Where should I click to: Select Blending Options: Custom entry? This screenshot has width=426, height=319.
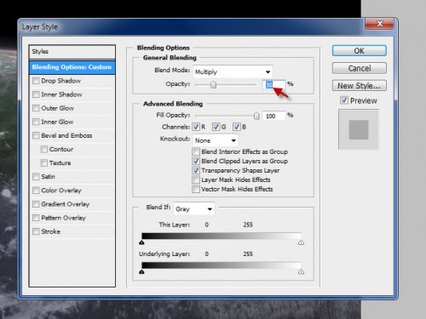pyautogui.click(x=72, y=67)
